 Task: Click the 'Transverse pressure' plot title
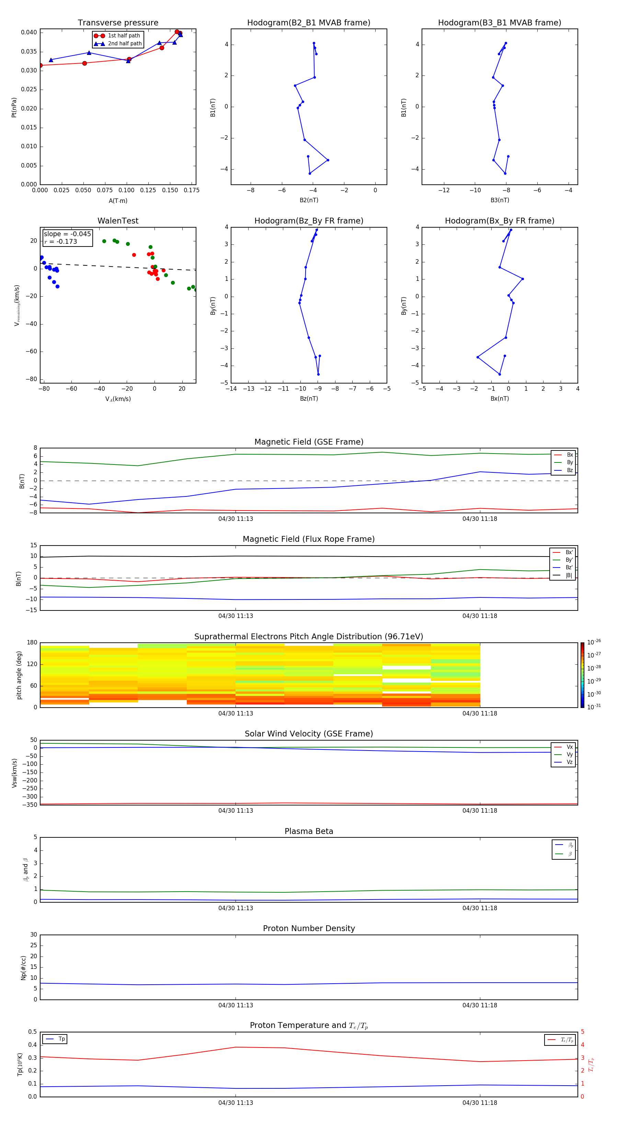point(118,23)
